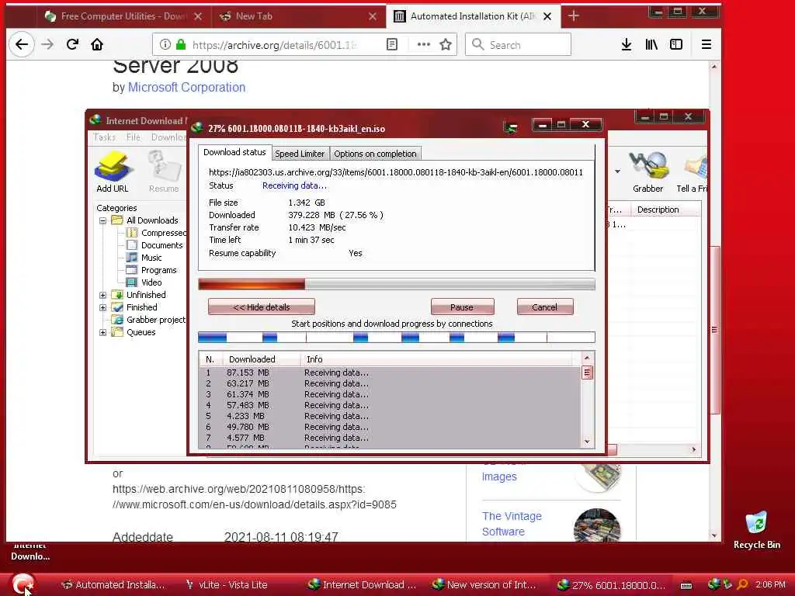Open Images link on archive page

pos(499,476)
